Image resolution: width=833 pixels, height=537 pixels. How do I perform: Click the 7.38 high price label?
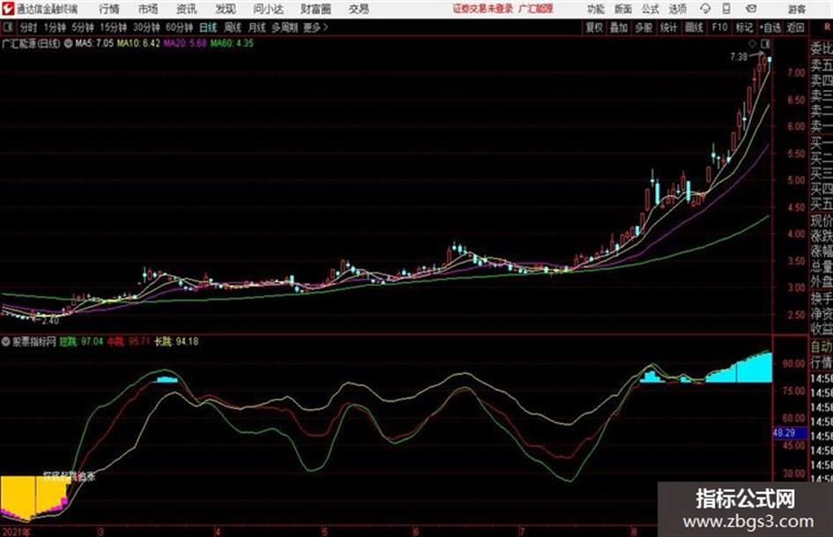pyautogui.click(x=739, y=56)
